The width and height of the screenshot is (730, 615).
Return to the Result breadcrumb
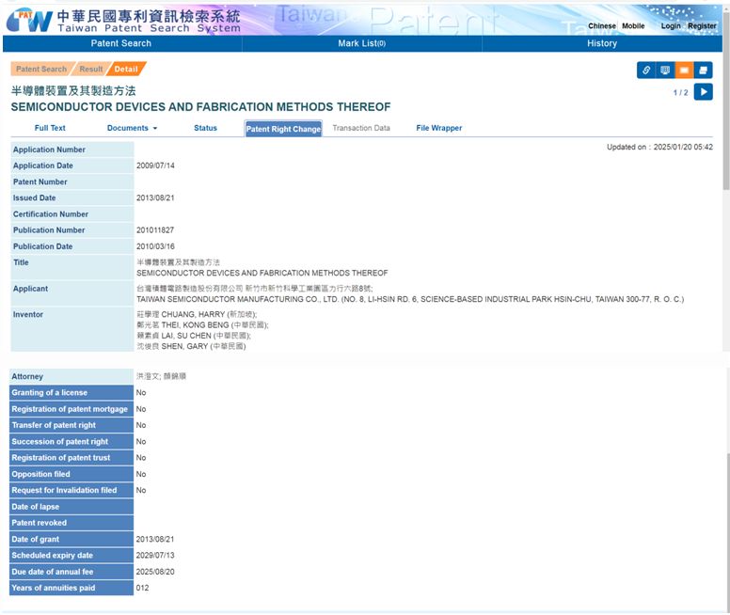coord(91,69)
